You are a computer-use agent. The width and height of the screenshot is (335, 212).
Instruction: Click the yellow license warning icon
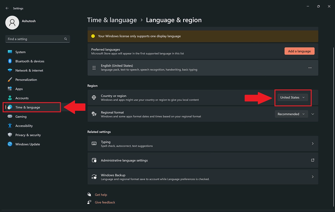pos(93,36)
